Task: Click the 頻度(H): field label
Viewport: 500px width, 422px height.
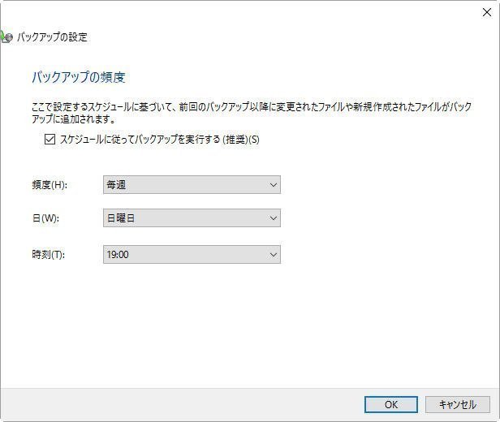Action: tap(49, 185)
